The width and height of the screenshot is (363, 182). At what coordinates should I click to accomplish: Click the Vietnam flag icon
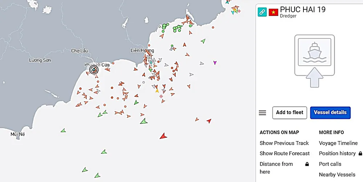273,12
